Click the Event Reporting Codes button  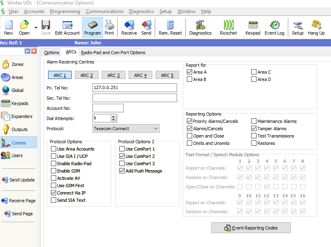click(251, 228)
